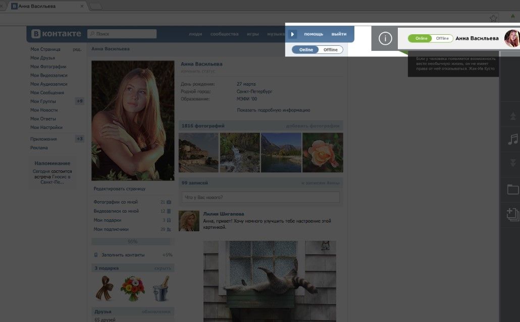Open the игры menu item
This screenshot has width=520, height=322.
[x=253, y=34]
